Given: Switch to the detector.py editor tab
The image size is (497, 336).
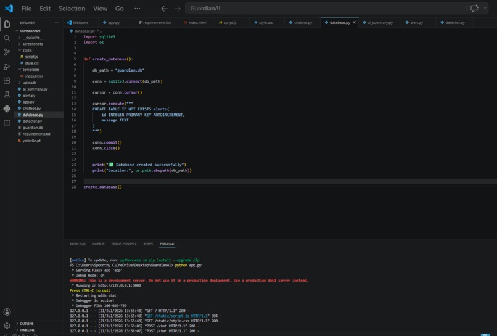Looking at the screenshot, I should pyautogui.click(x=455, y=23).
